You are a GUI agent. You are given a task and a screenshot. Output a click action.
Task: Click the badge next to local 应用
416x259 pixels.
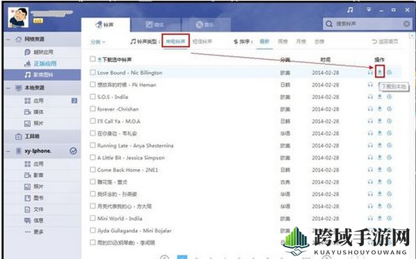[x=74, y=100]
